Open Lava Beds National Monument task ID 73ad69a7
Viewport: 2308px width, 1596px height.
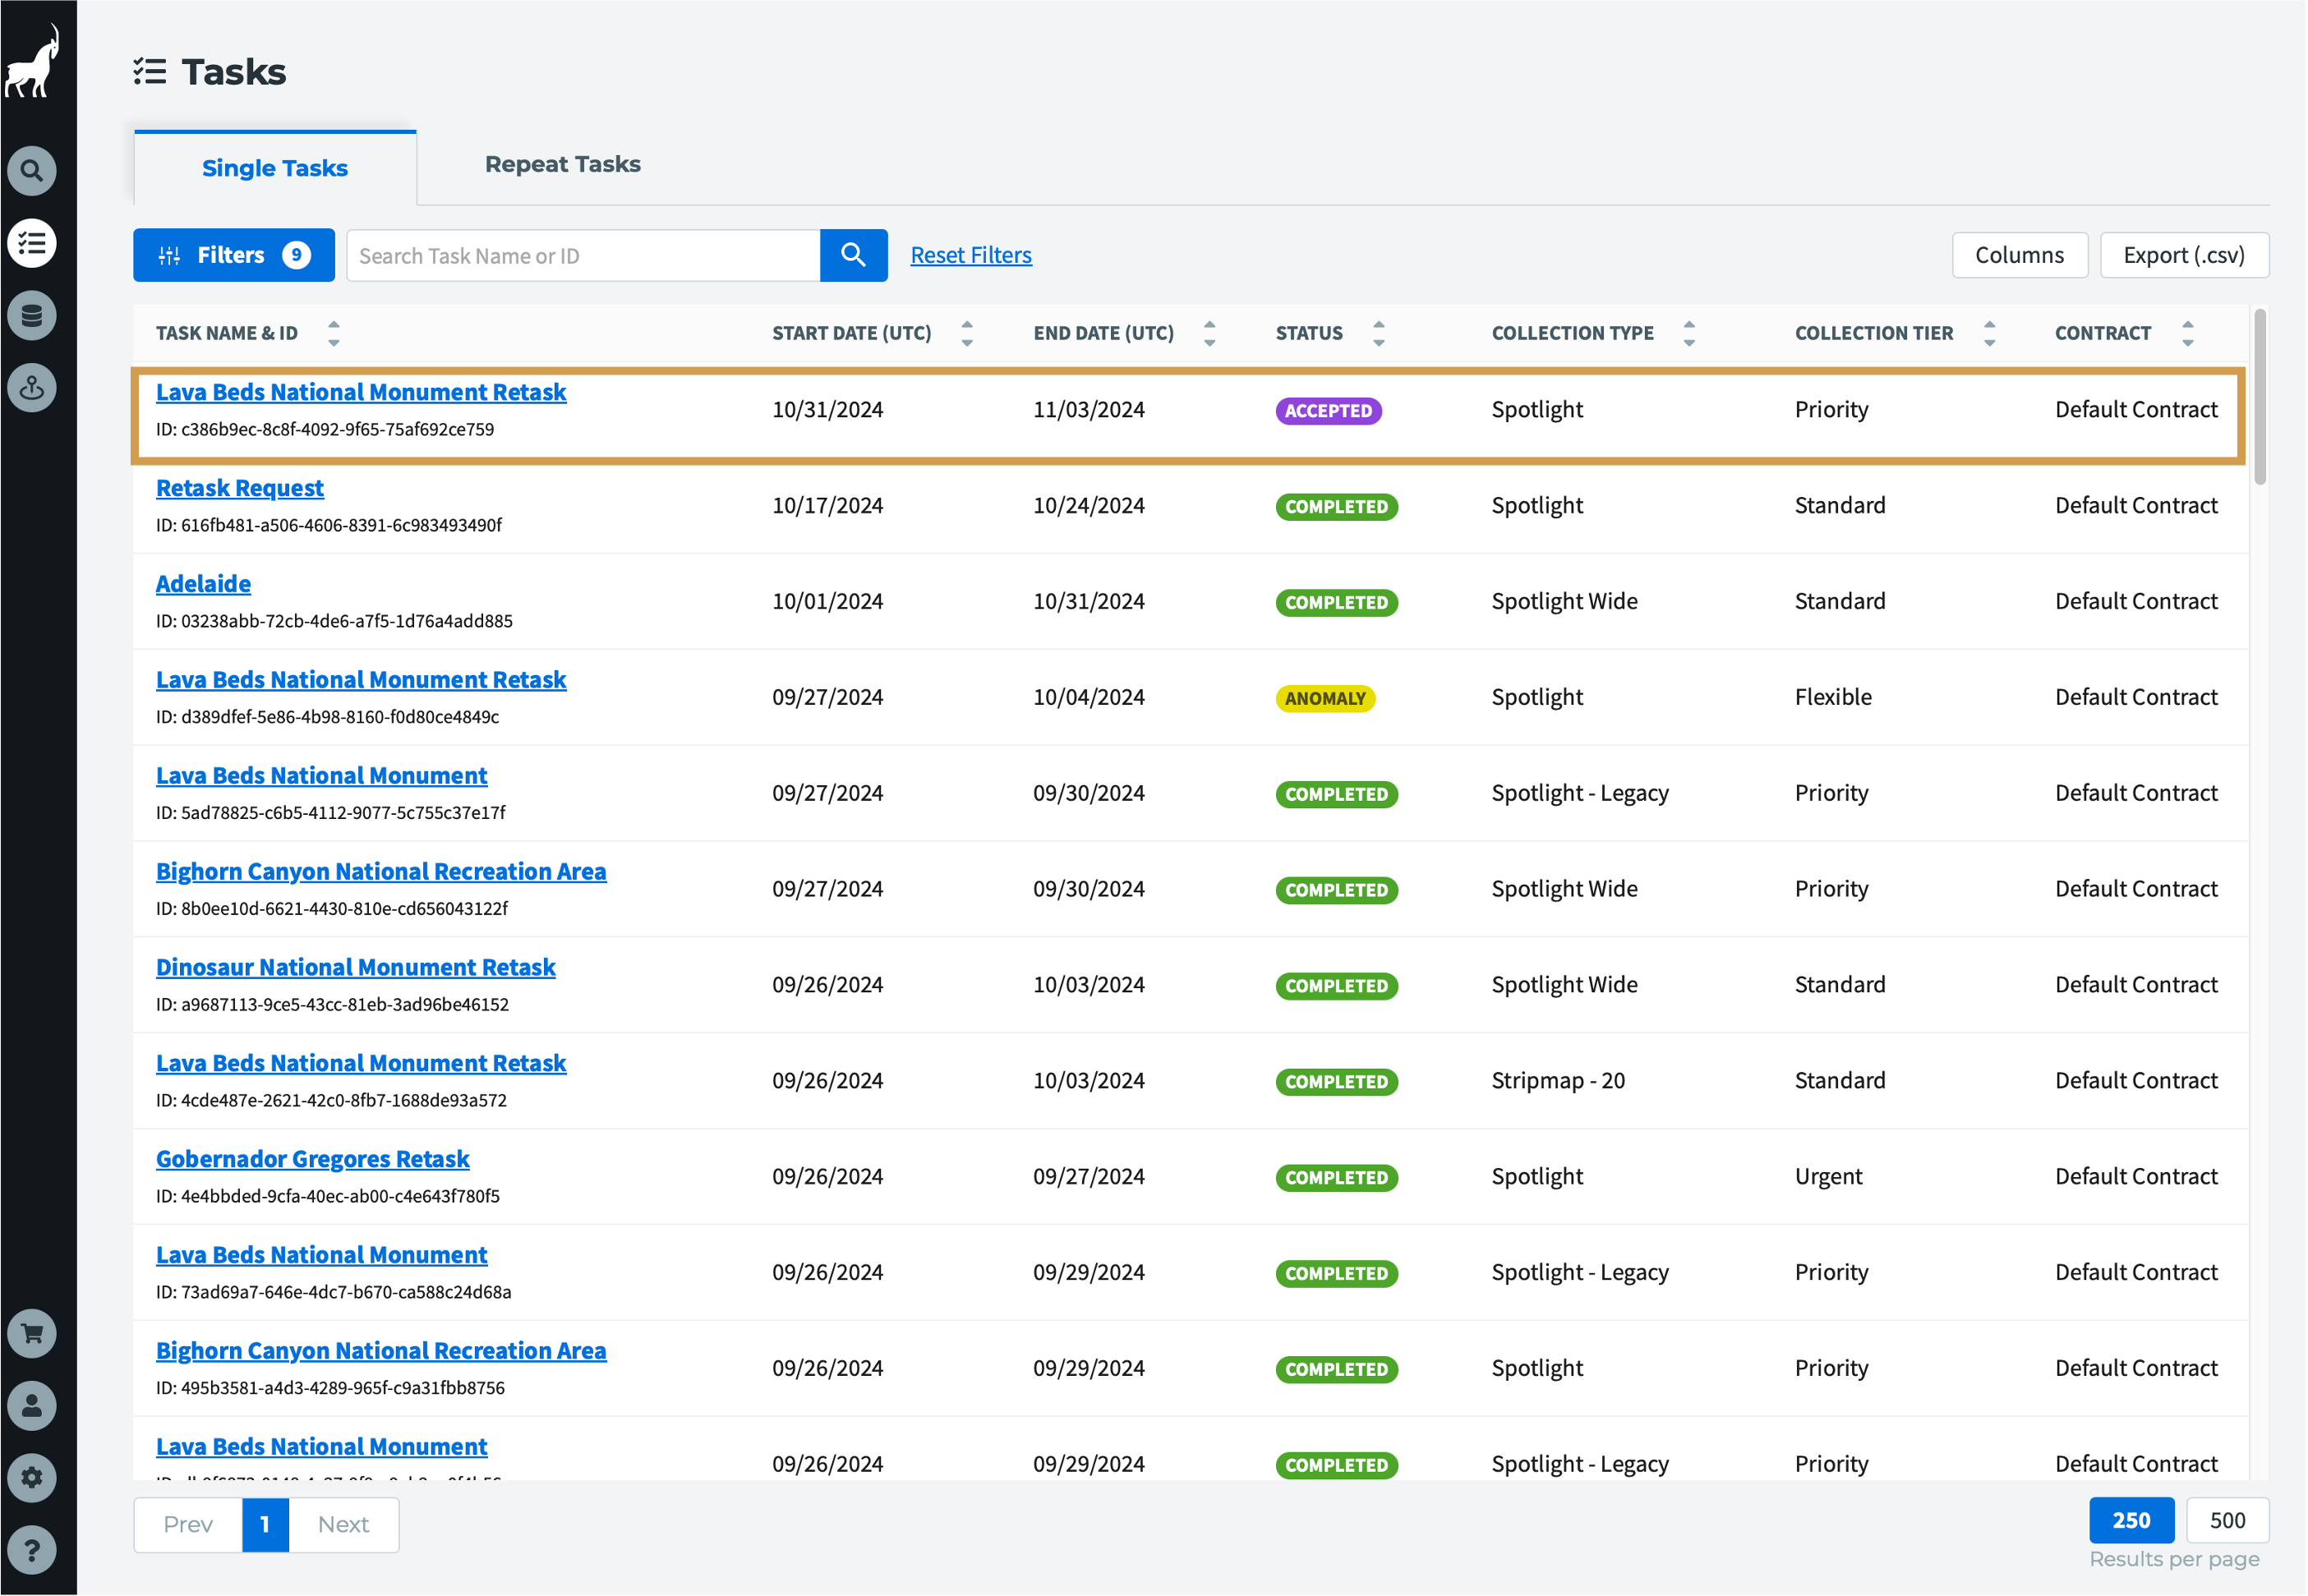(x=322, y=1256)
